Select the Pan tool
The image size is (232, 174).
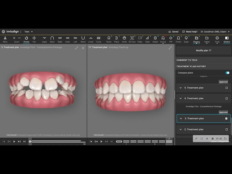34,40
